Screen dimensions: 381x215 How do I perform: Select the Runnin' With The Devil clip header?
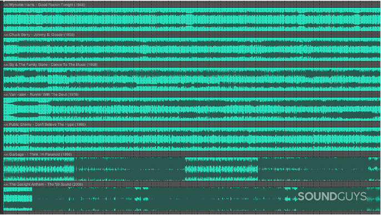click(x=192, y=95)
